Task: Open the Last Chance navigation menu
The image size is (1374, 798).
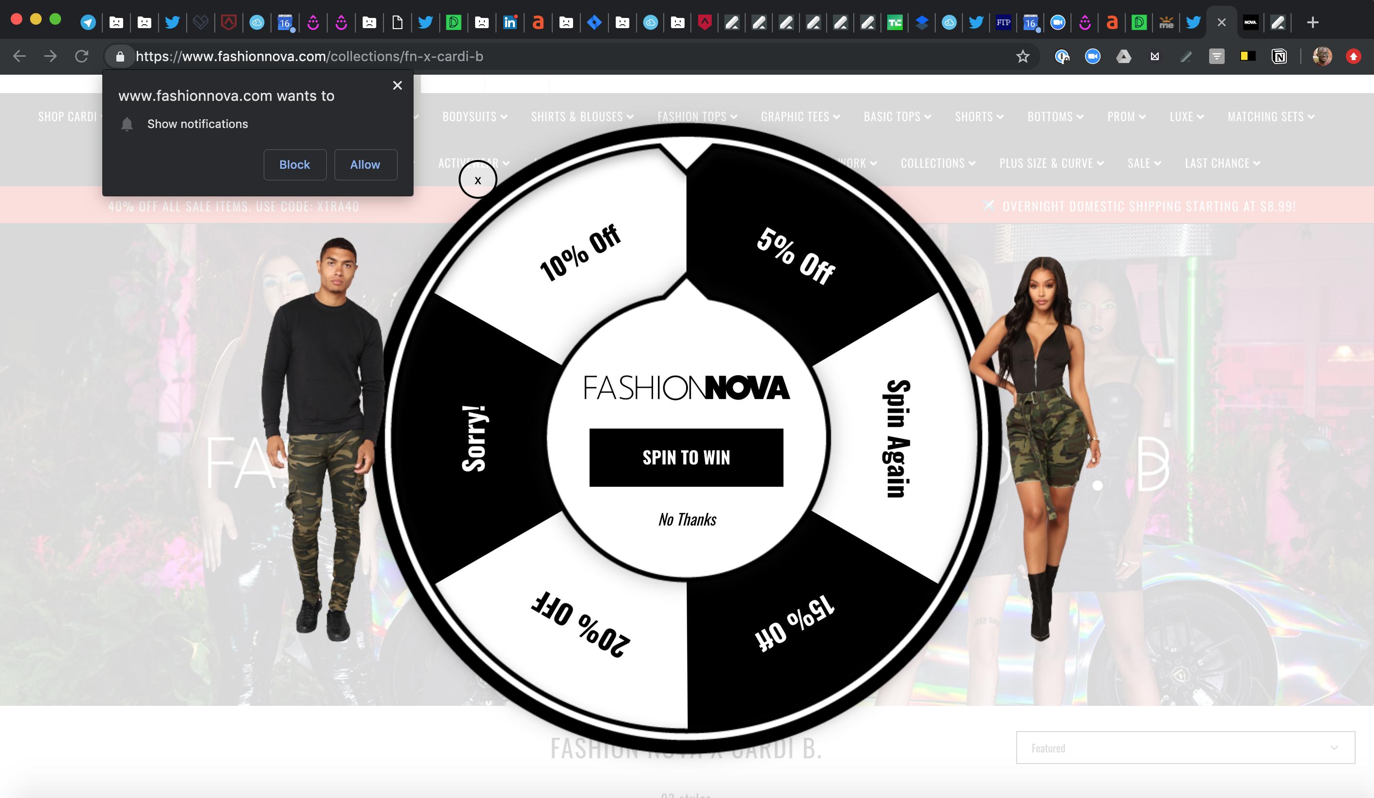Action: coord(1222,163)
